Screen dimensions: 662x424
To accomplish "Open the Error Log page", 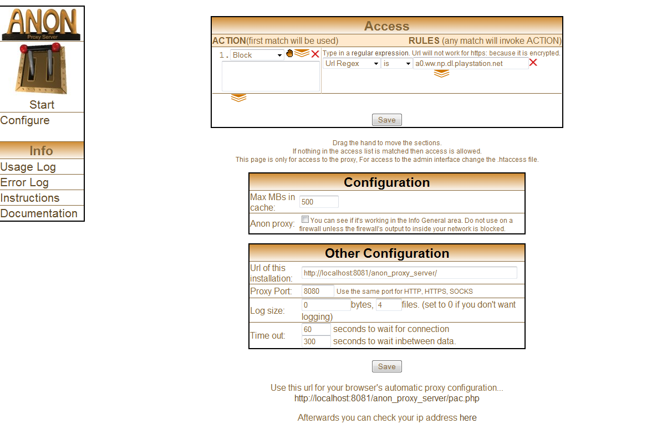I will [x=24, y=182].
